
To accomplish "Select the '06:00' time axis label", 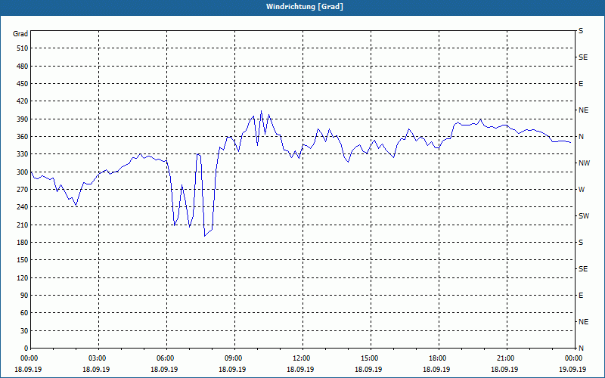I will click(x=165, y=358).
